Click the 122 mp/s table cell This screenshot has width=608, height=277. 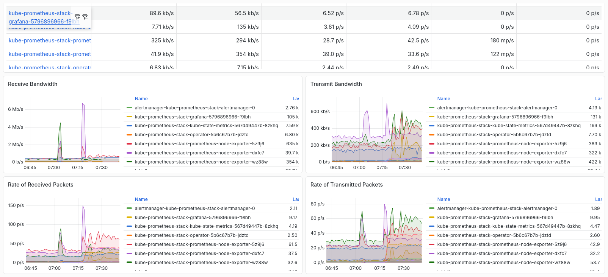(x=474, y=54)
